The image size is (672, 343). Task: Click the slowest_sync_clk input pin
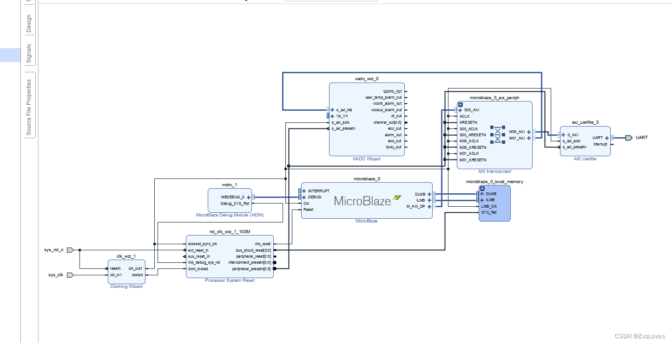tap(202, 244)
